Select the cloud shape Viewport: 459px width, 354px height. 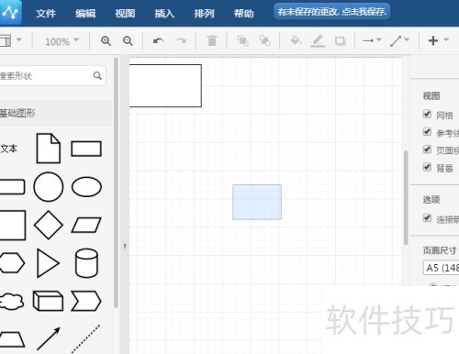(12, 302)
